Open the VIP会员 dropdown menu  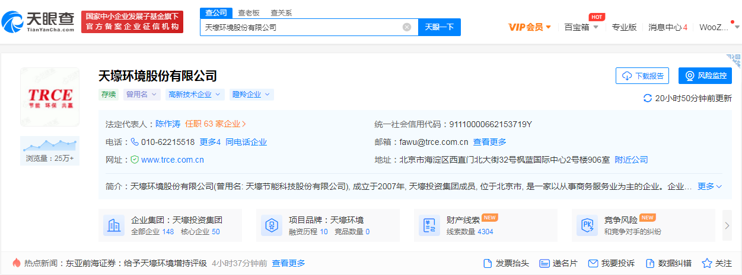[530, 27]
